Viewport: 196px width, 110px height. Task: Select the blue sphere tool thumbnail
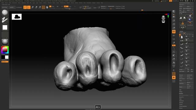pos(190,20)
